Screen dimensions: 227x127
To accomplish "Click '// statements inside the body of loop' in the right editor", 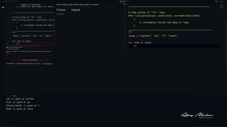I will 164,23.
